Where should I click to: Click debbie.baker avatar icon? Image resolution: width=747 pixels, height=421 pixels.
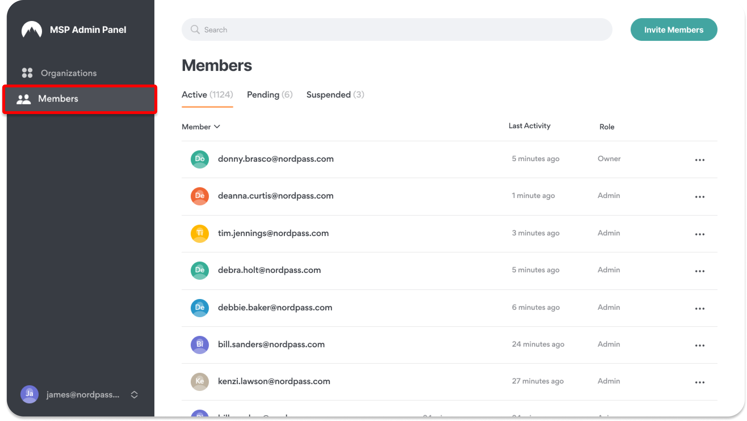coord(200,308)
